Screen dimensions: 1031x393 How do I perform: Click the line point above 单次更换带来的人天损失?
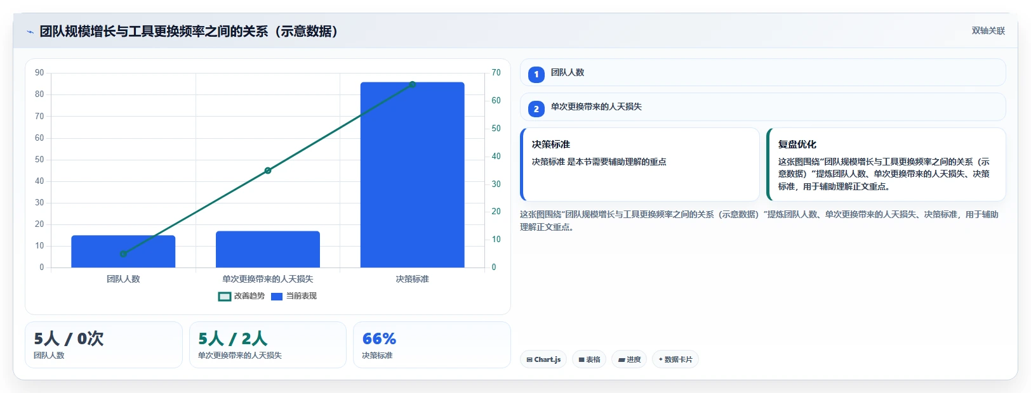click(268, 171)
